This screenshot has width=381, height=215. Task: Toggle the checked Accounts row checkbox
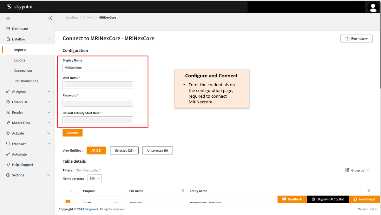click(68, 201)
